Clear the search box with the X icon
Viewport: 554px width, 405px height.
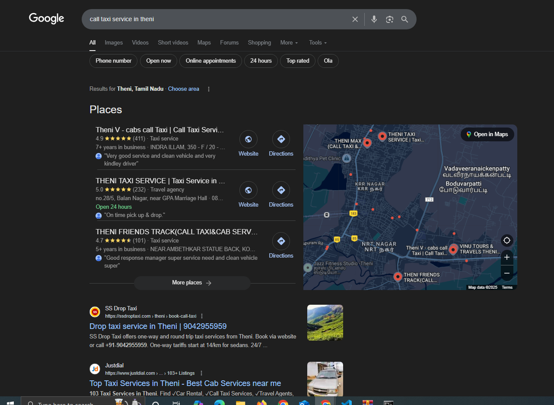point(355,19)
